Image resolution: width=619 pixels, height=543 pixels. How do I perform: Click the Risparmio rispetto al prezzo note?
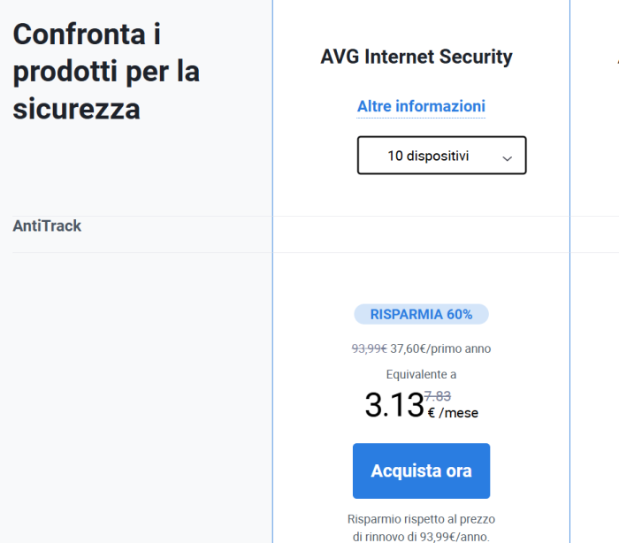(421, 519)
